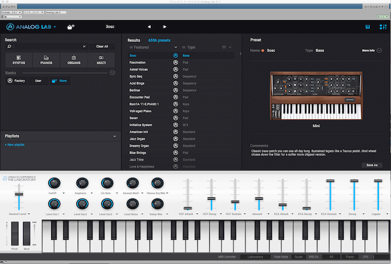The image size is (391, 264).
Task: Filter by SYNTHS category
Action: click(19, 60)
